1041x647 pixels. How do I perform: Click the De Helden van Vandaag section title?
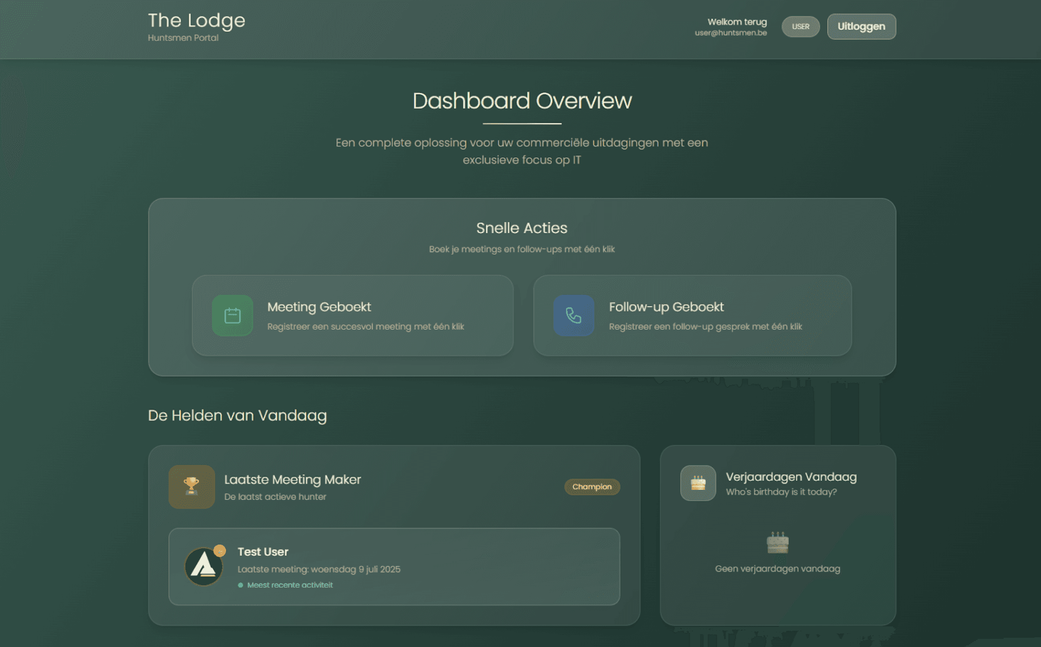238,416
